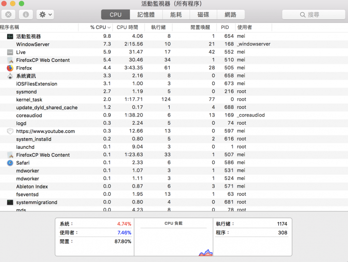Click the 系統資訊 app icon
The image size is (348, 262).
tap(10, 76)
